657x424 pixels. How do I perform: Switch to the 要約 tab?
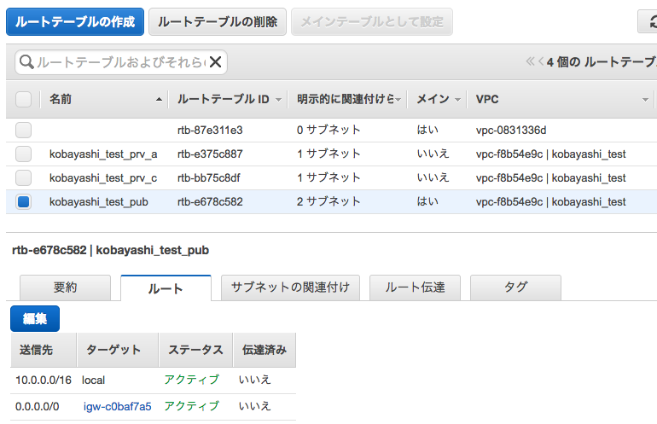click(x=66, y=288)
